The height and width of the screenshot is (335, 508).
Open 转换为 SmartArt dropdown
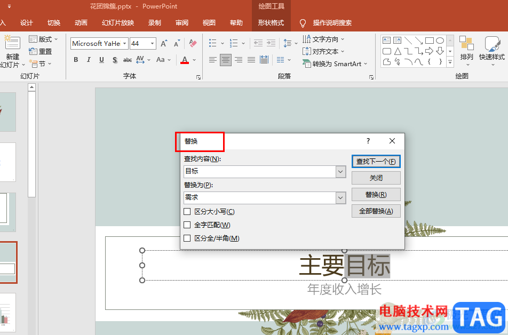point(335,64)
